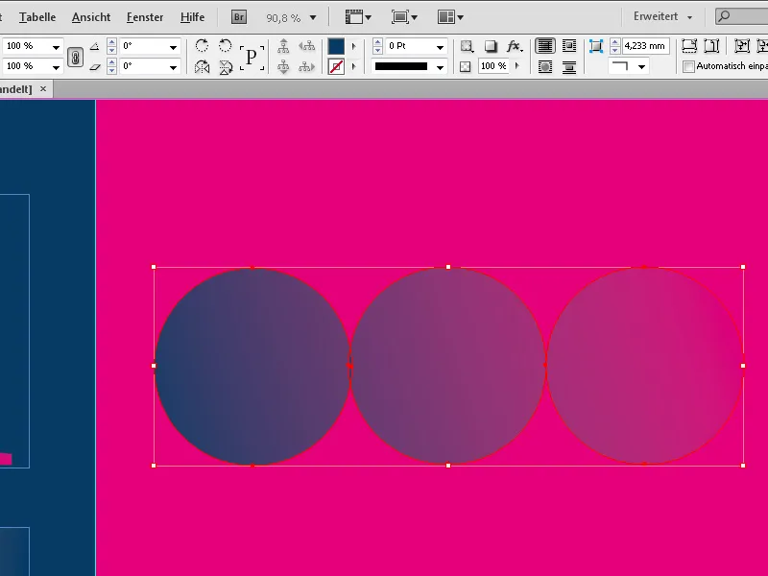Screen dimensions: 768x576
Task: Open the rotation angle 0° dropdown
Action: click(x=173, y=47)
